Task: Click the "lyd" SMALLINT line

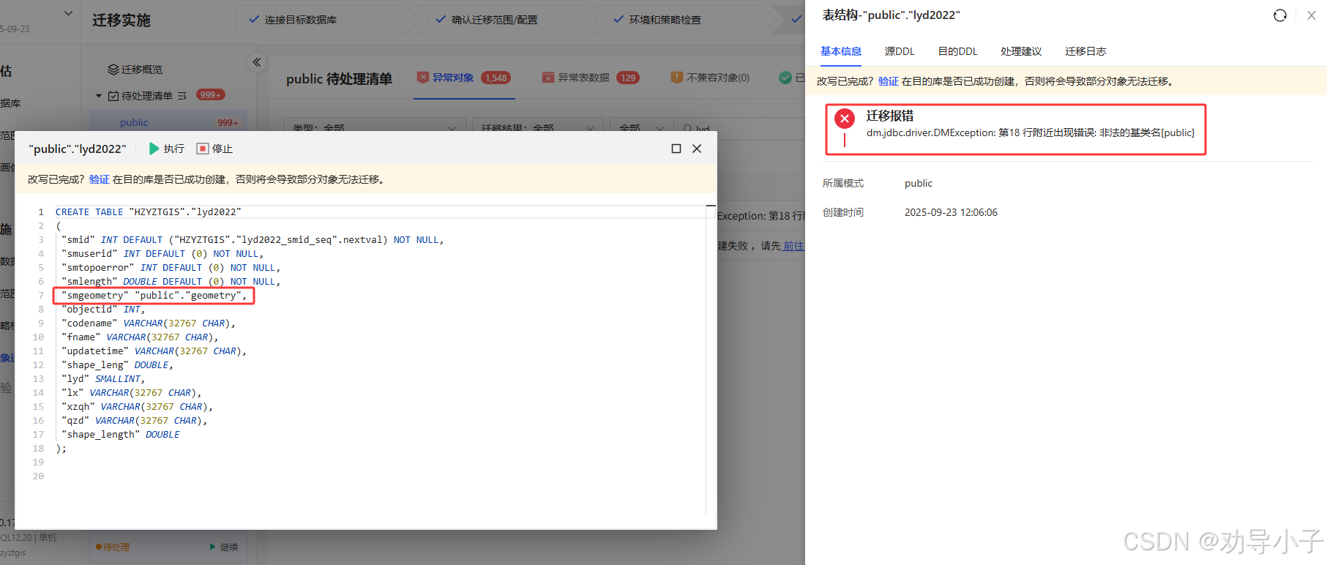Action: [x=103, y=379]
